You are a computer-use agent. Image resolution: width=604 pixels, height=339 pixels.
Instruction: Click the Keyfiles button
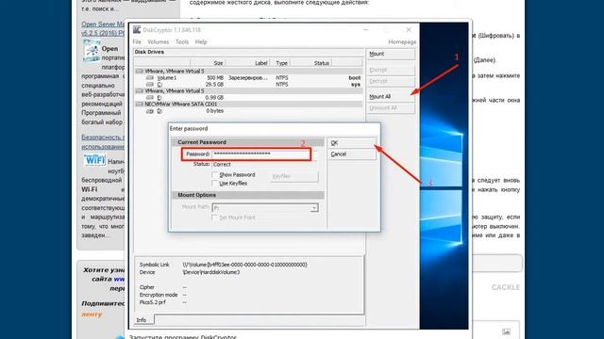pos(294,176)
